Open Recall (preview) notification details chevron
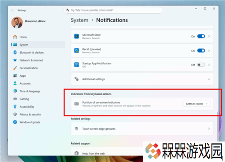This screenshot has height=162, width=225. point(209,50)
